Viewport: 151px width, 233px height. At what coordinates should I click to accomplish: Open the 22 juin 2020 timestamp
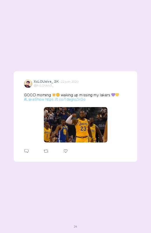point(70,82)
